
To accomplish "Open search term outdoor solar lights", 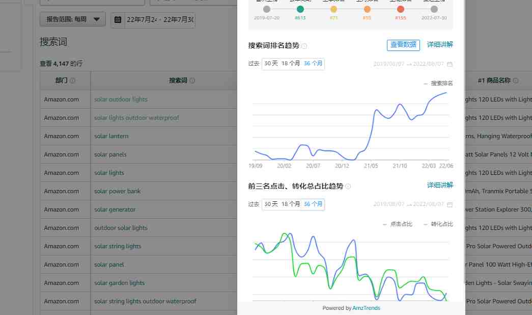I will coord(121,228).
